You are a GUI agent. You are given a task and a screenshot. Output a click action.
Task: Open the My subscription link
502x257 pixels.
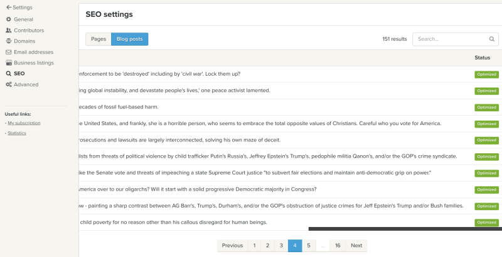24,123
